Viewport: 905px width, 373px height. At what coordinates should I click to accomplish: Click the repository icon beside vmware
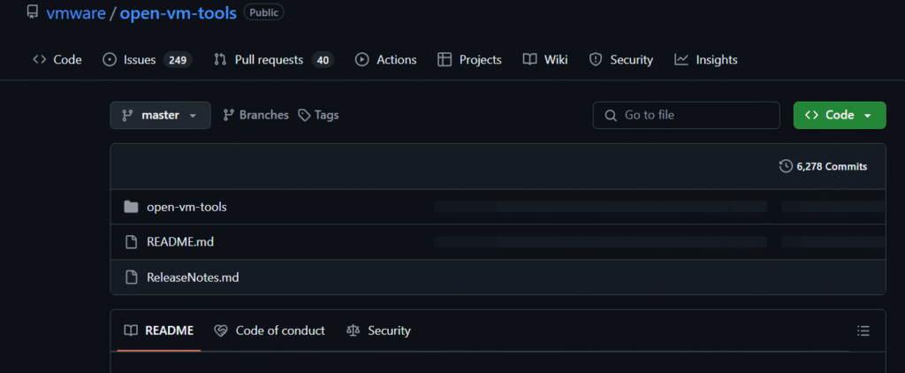[x=33, y=12]
